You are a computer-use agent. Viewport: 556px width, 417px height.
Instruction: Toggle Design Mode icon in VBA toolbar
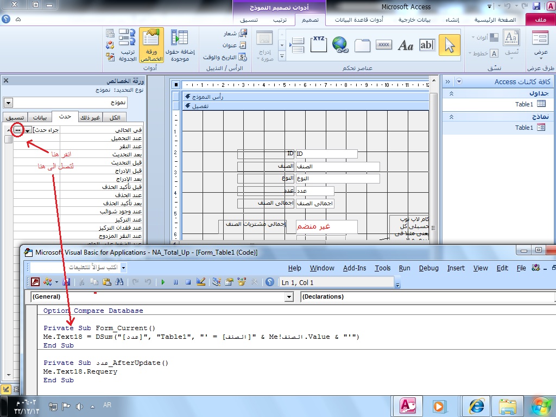(201, 282)
